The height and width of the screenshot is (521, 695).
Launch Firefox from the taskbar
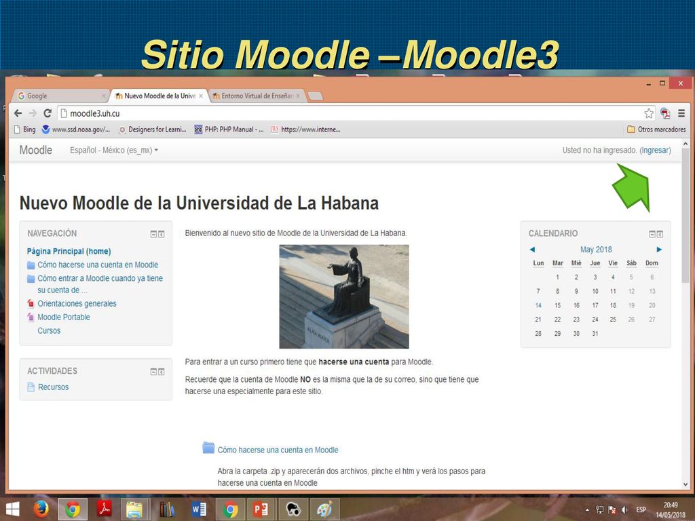tap(41, 509)
